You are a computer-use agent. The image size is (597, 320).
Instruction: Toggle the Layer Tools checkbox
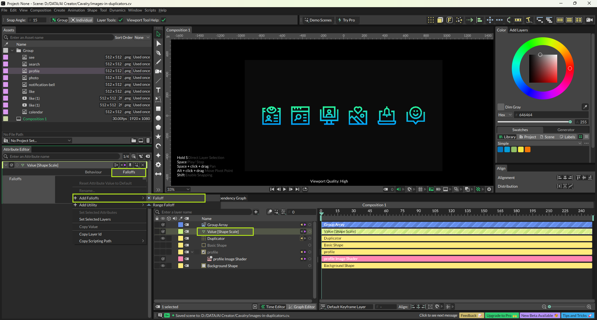[x=121, y=20]
